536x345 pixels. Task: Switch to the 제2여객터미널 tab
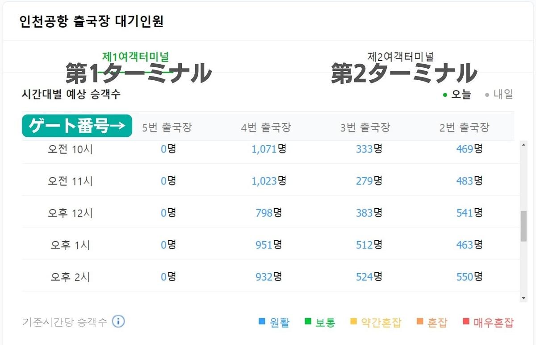(401, 57)
